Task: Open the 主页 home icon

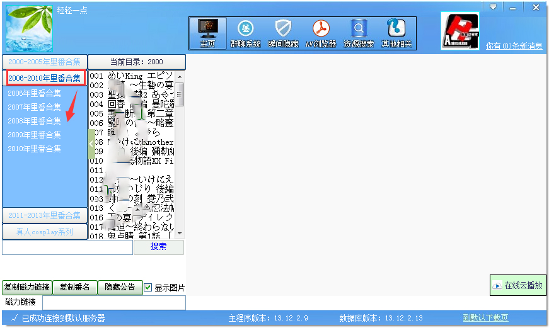Action: click(208, 33)
